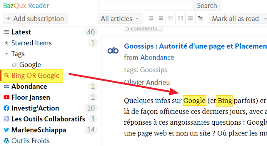
Task: Click Les Outils Collaboratifs unread count 3
Action: click(x=93, y=119)
